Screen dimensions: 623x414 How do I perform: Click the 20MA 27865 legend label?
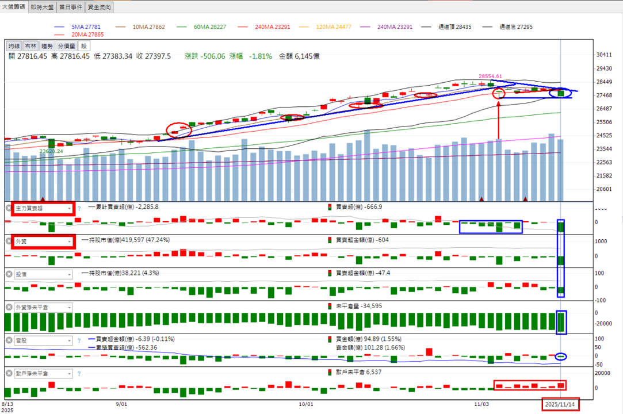click(x=87, y=34)
